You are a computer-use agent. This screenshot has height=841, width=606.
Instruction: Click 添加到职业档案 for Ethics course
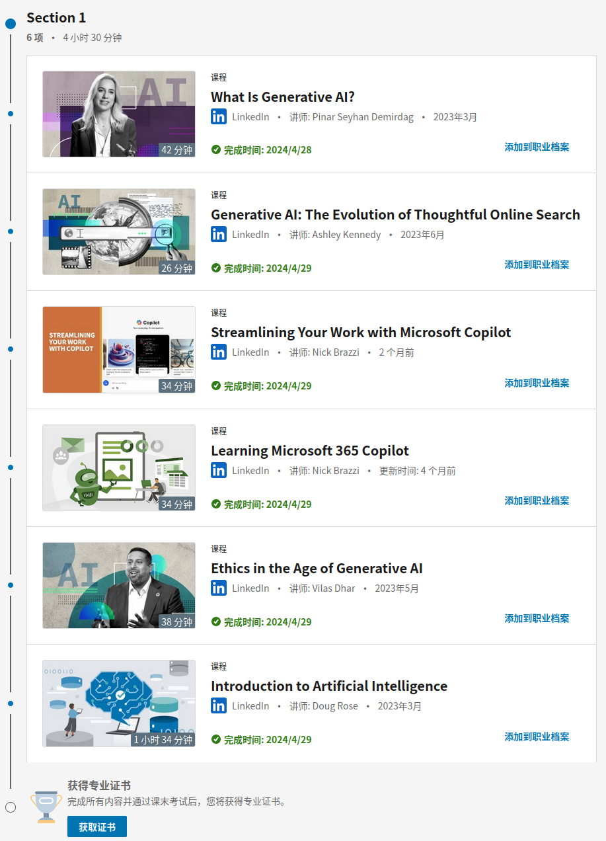pos(537,619)
